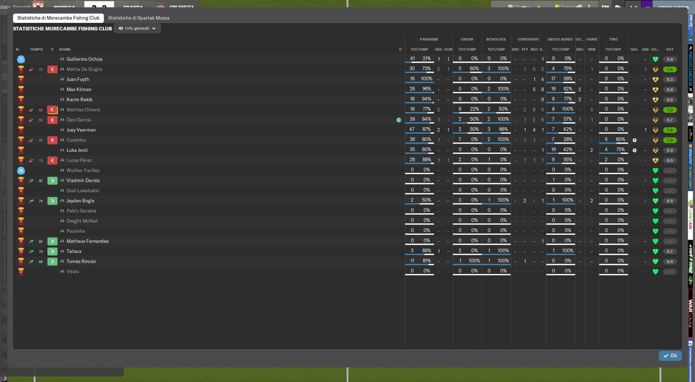Click Karim Rekik's 6.2 rating badge
The width and height of the screenshot is (695, 382).
pos(670,100)
